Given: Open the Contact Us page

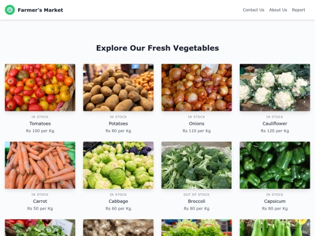Looking at the screenshot, I should [x=253, y=10].
